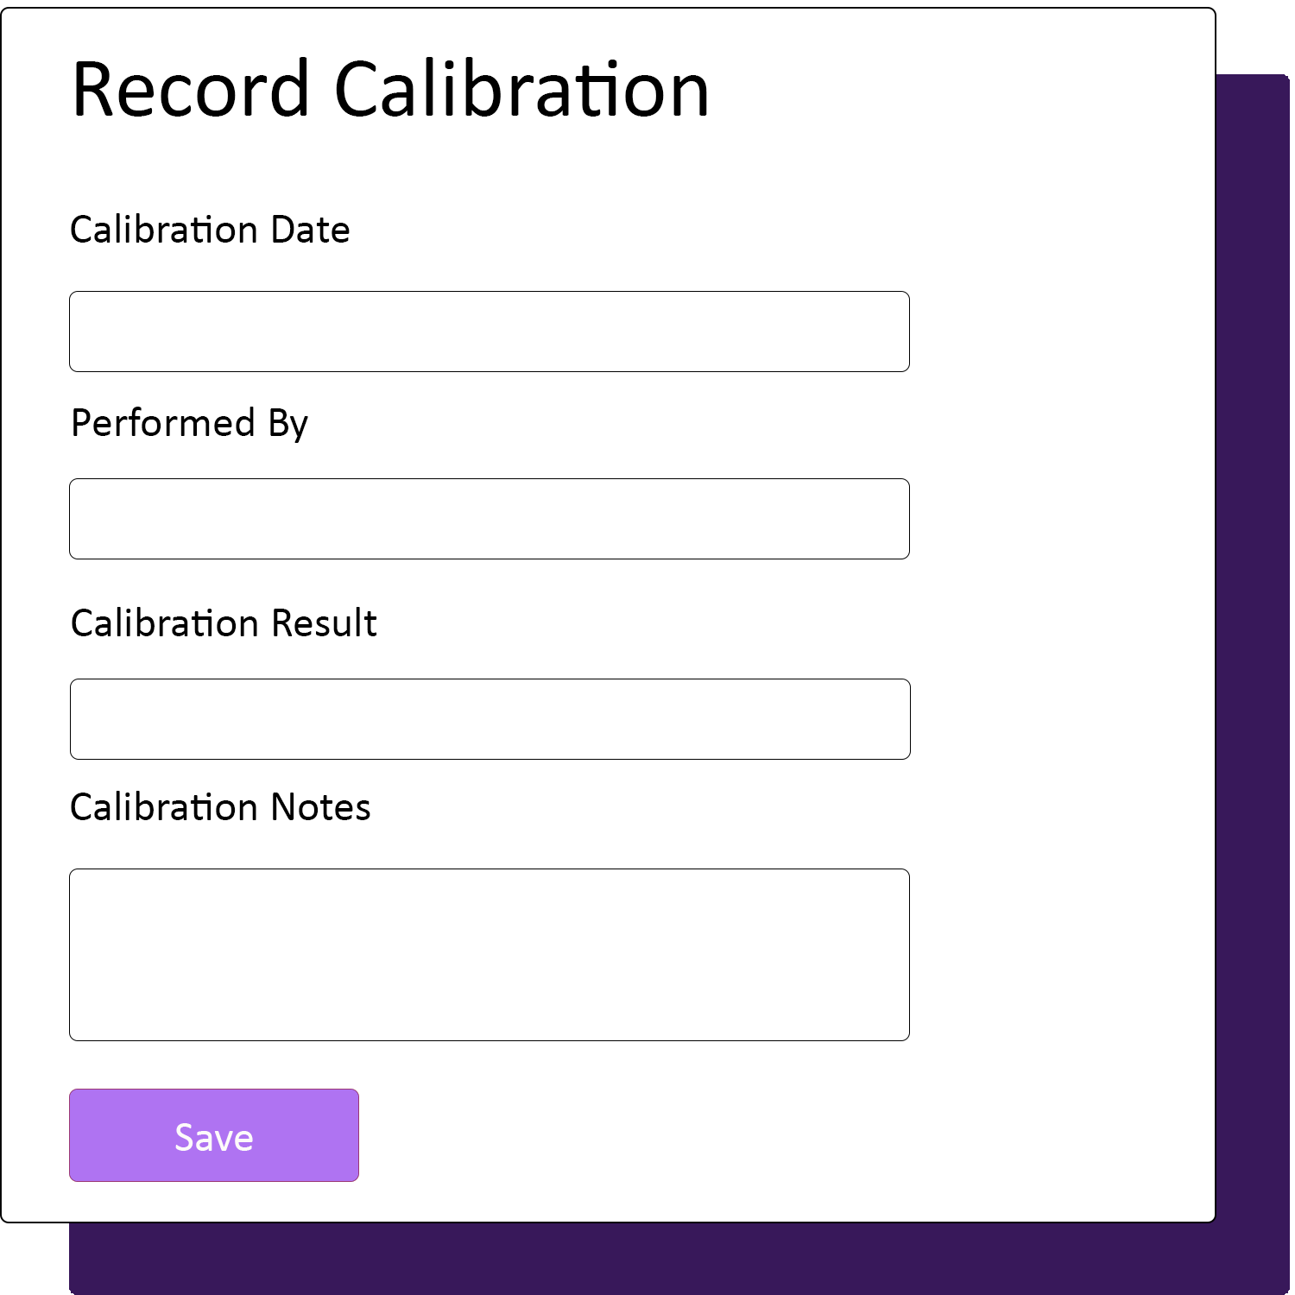The width and height of the screenshot is (1295, 1295).
Task: Click the empty field under Calibration Result
Action: click(x=488, y=718)
